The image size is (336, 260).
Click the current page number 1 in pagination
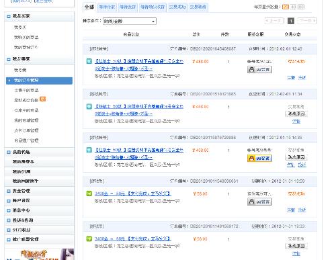click(291, 21)
